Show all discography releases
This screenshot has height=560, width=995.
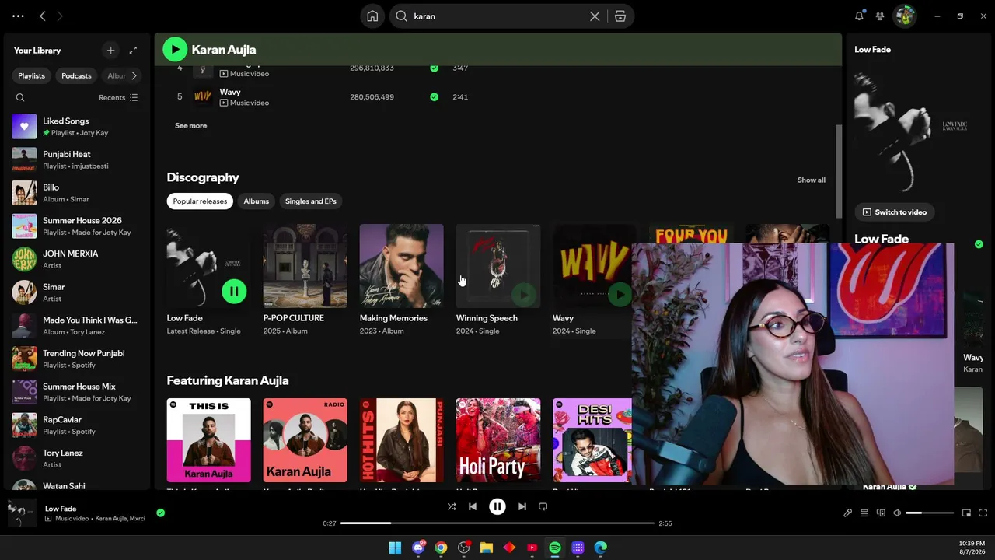coord(811,180)
